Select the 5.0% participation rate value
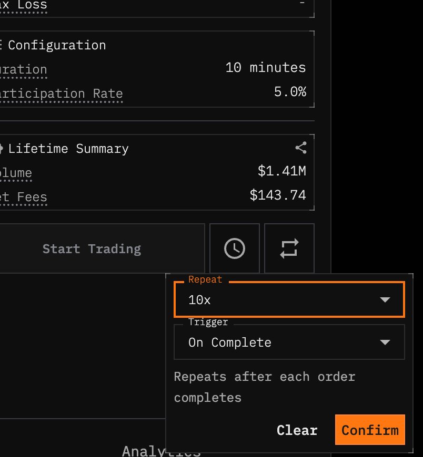The height and width of the screenshot is (457, 423). [290, 92]
